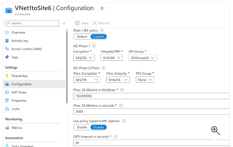Click the Save button

click(82, 23)
